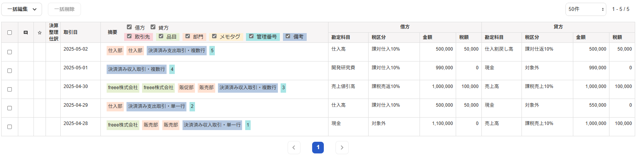641x162 pixels.
Task: Click the 貸方 group header
Action: (558, 27)
